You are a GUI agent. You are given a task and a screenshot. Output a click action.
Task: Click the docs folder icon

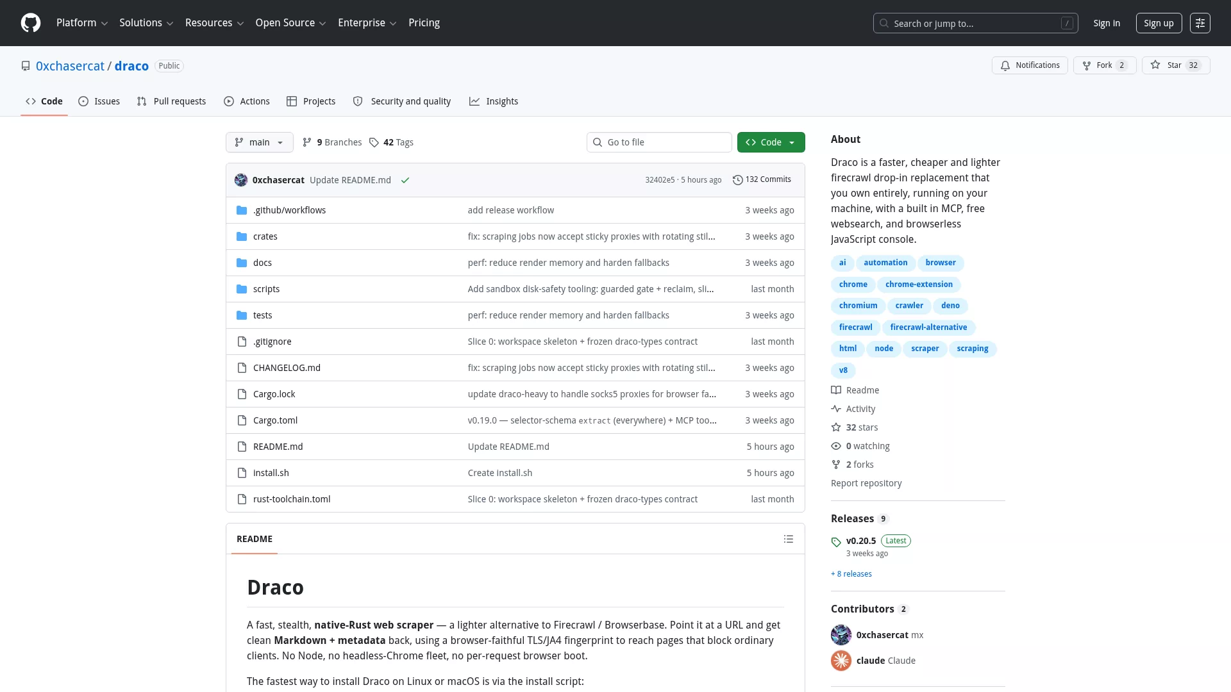tap(242, 263)
